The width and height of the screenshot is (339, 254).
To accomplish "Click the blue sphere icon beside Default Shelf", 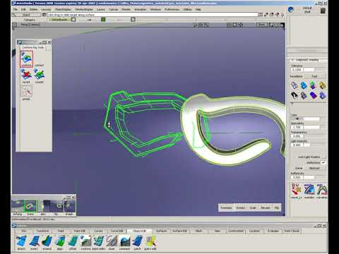I will (291, 10).
